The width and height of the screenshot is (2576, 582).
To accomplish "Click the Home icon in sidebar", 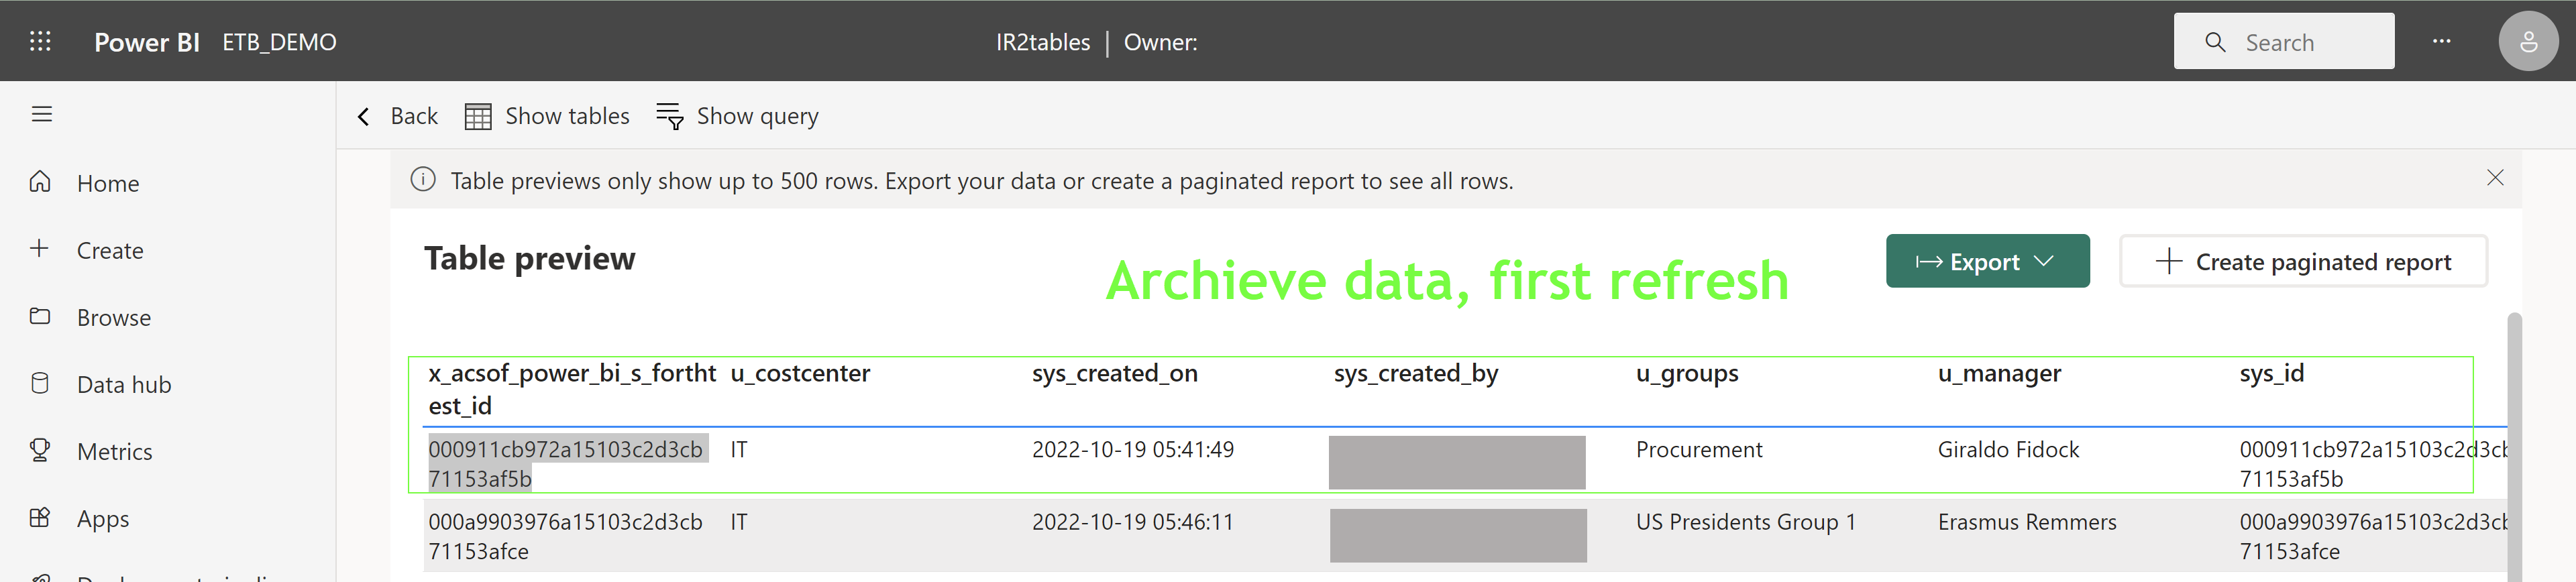I will (40, 182).
